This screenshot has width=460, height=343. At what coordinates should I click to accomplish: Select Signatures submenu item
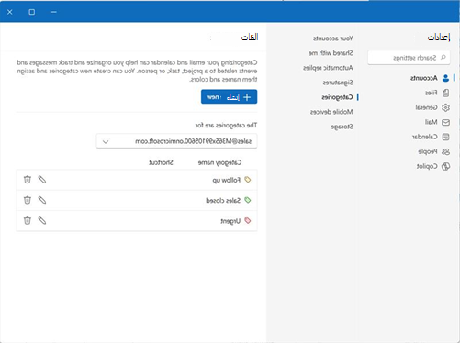(338, 83)
